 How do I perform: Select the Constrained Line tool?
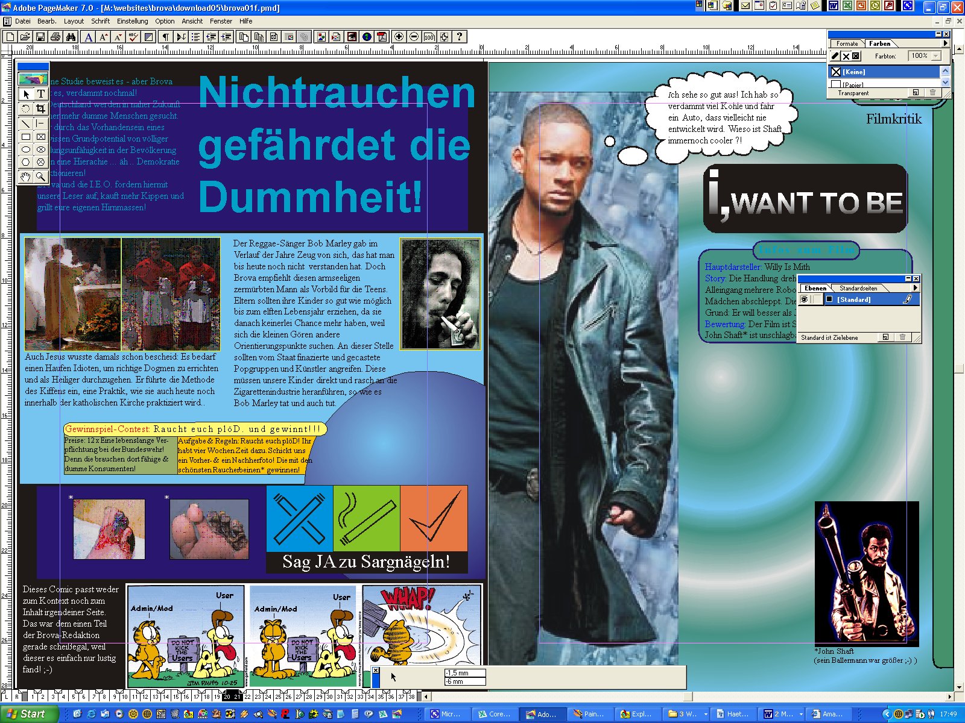click(40, 124)
